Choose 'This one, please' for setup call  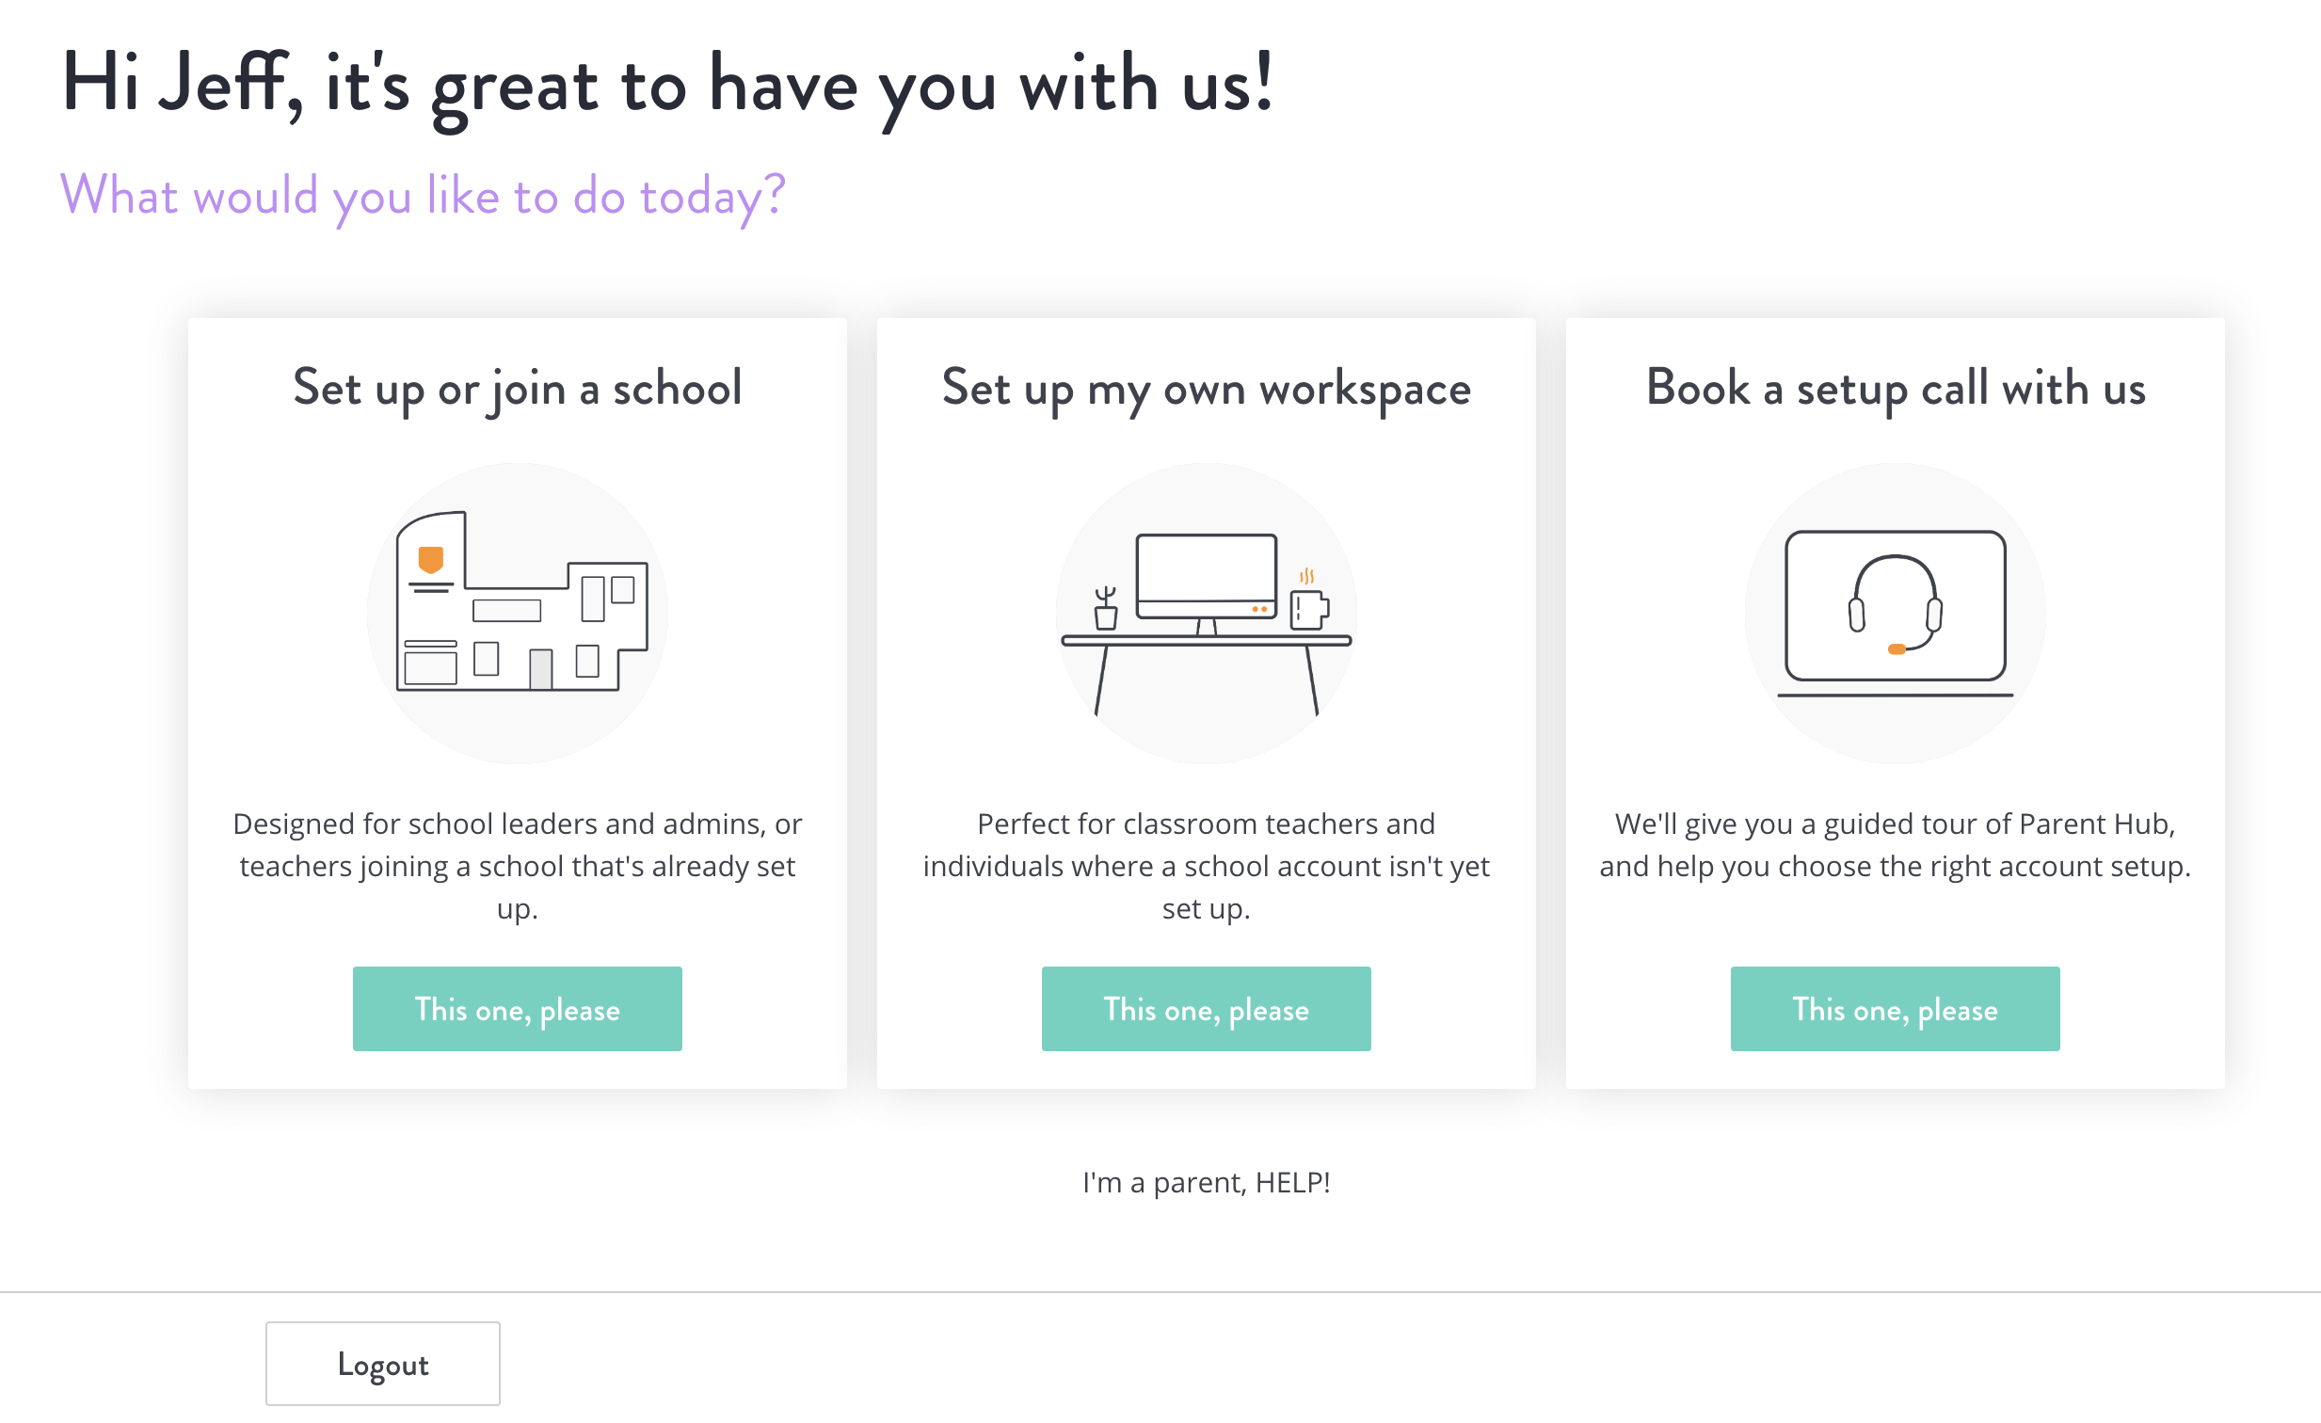1895,1009
